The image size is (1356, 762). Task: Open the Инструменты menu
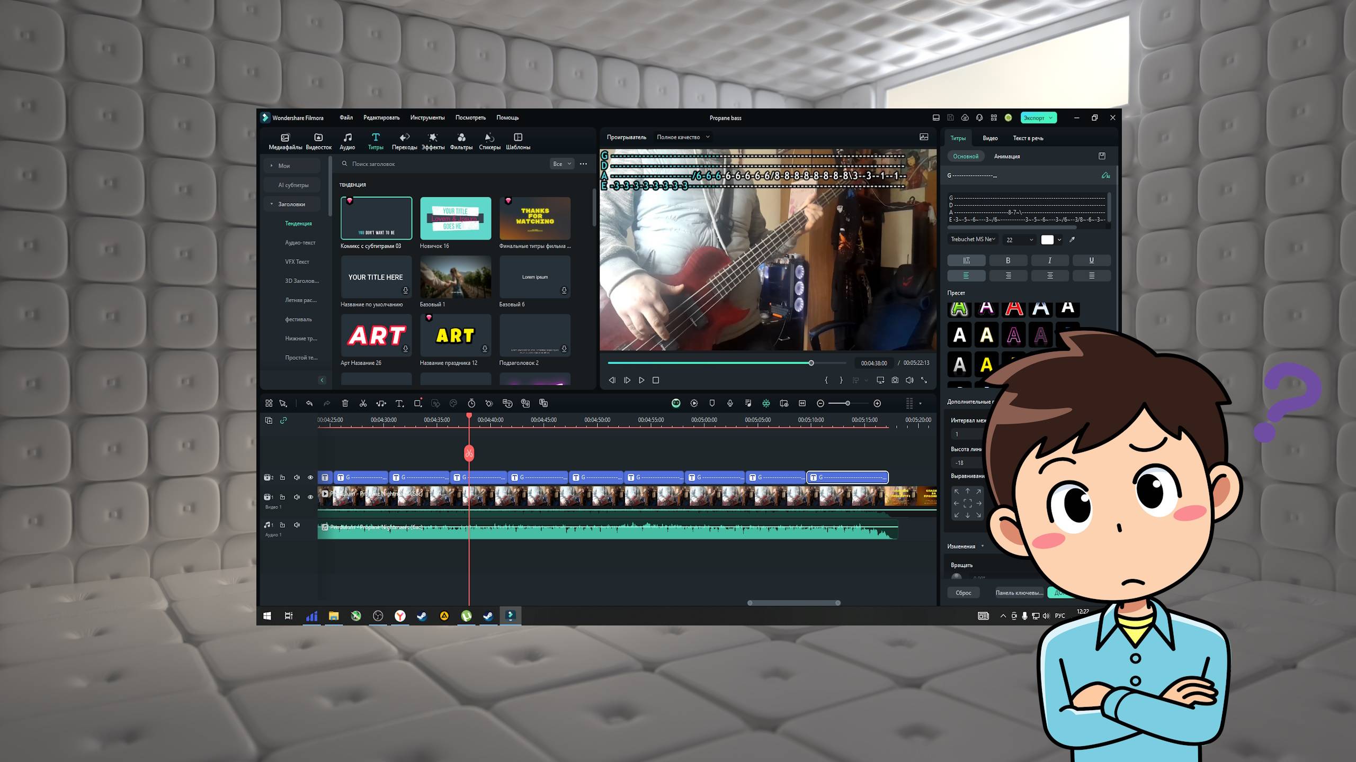click(427, 117)
